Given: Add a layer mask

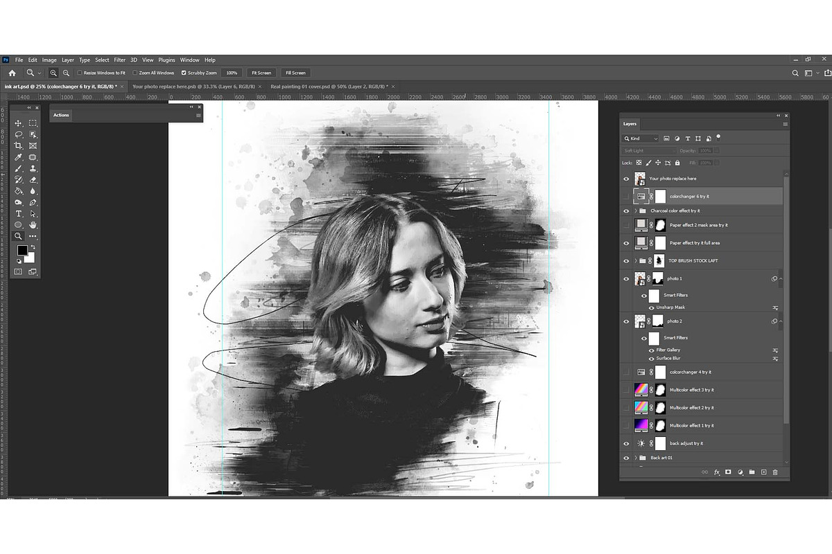Looking at the screenshot, I should pos(728,472).
